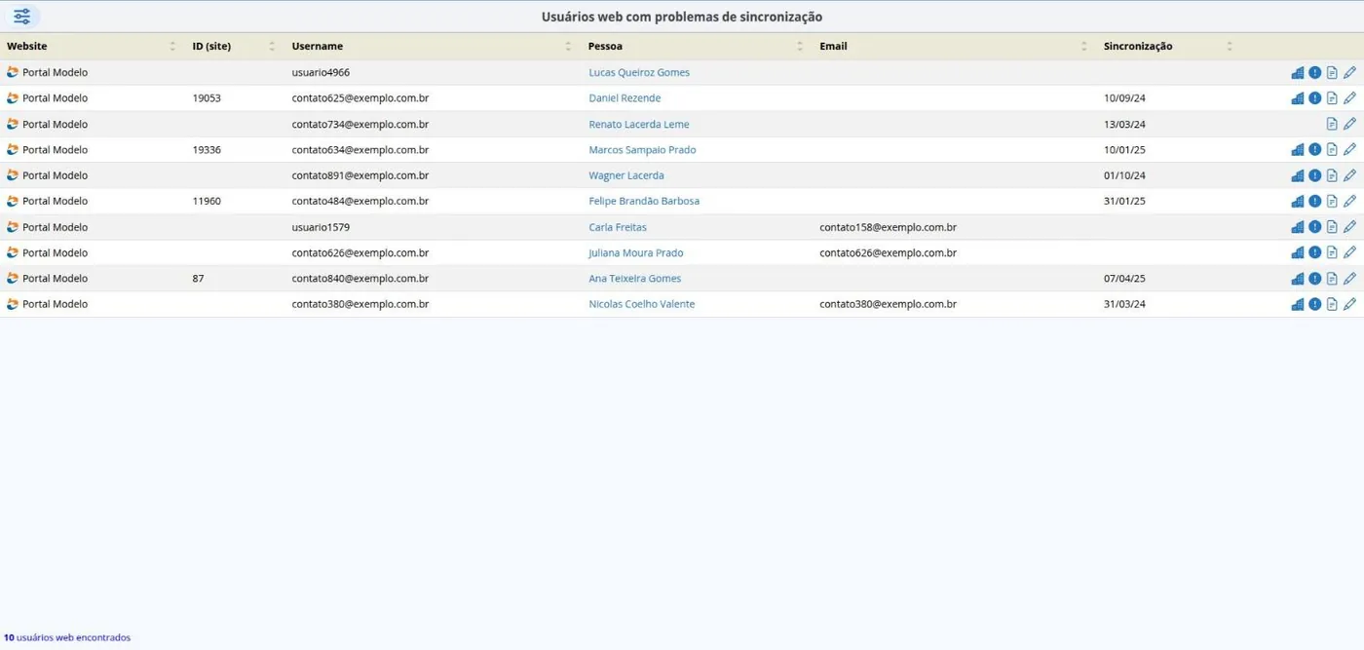1364x650 pixels.
Task: Open the filter settings sliders icon
Action: coord(21,17)
